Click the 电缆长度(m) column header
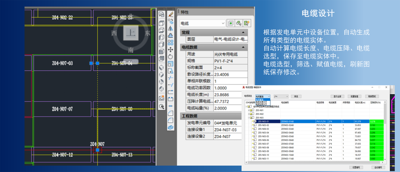Viewport: 400px width, 172px height. point(360,103)
